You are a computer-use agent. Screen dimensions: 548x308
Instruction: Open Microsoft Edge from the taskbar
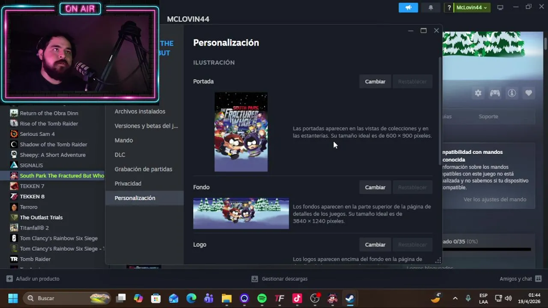point(191,298)
